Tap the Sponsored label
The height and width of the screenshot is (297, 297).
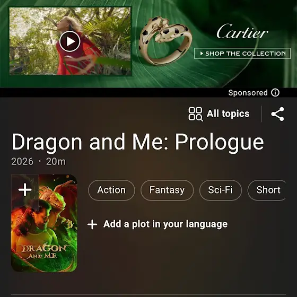(248, 93)
